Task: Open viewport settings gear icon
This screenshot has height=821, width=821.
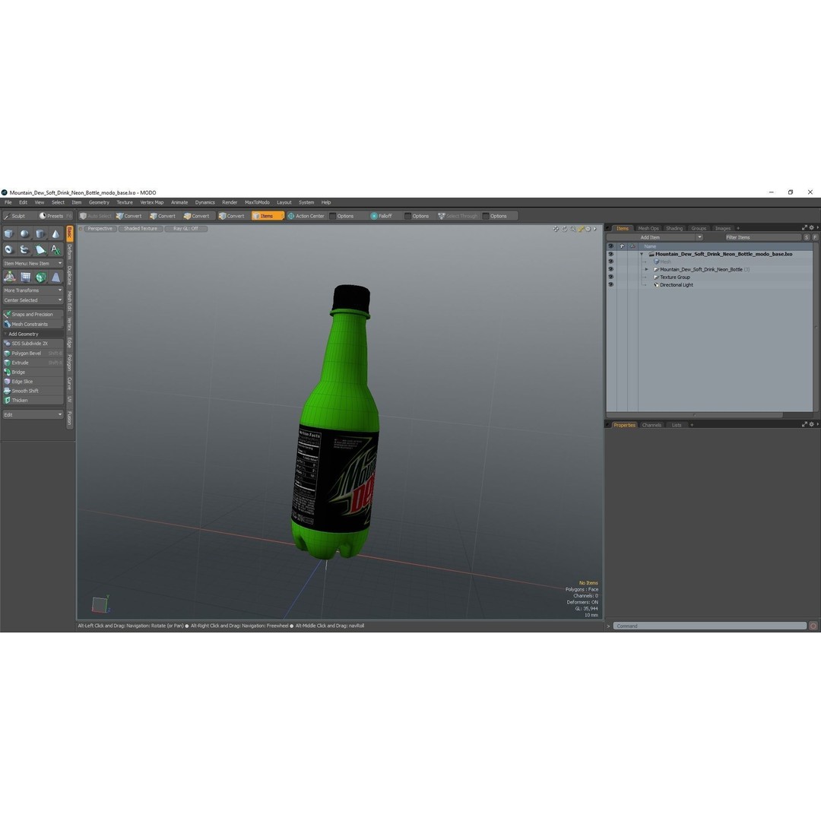Action: (588, 229)
